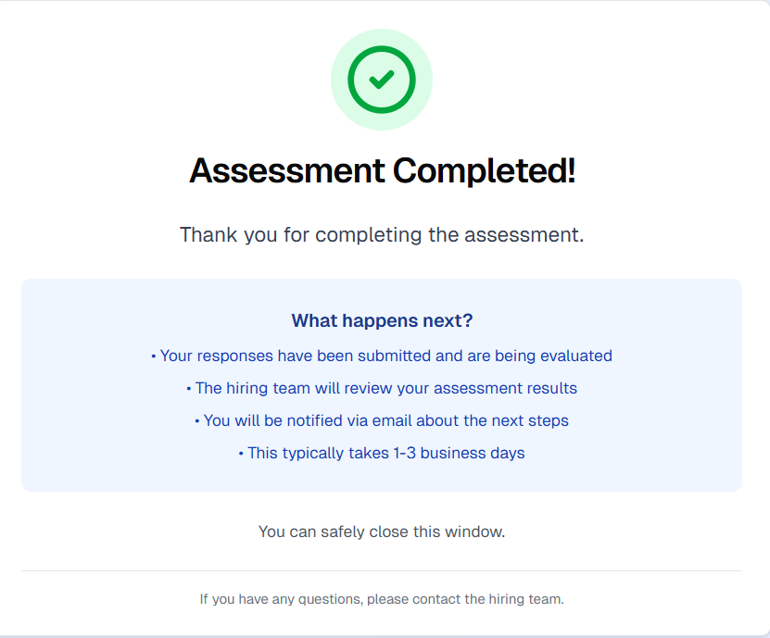
Task: Click the responses submitted and evaluated bullet
Action: 382,356
